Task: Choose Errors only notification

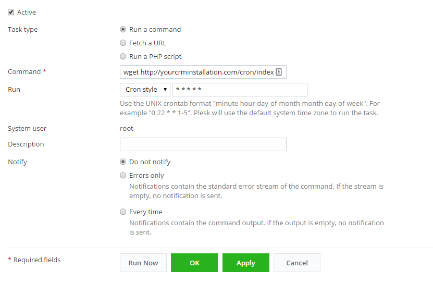Action: click(x=123, y=176)
